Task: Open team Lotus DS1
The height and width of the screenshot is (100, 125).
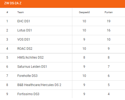Action: pyautogui.click(x=24, y=30)
